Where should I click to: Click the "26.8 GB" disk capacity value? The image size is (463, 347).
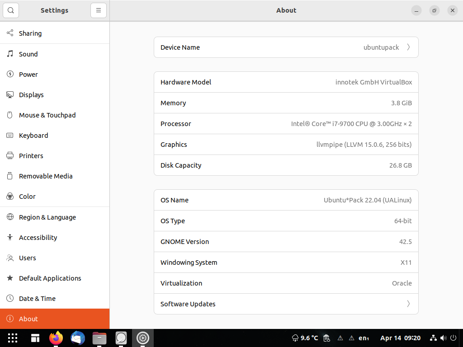coord(401,165)
